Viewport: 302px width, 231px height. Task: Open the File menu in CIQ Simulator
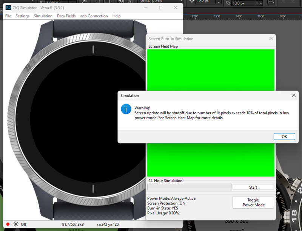[x=8, y=16]
